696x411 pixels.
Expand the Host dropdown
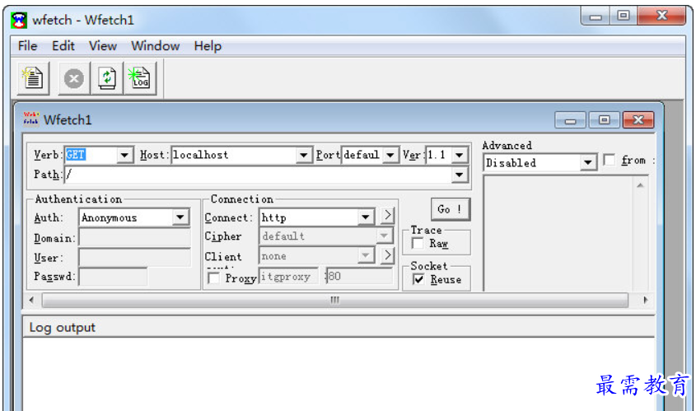tap(303, 155)
